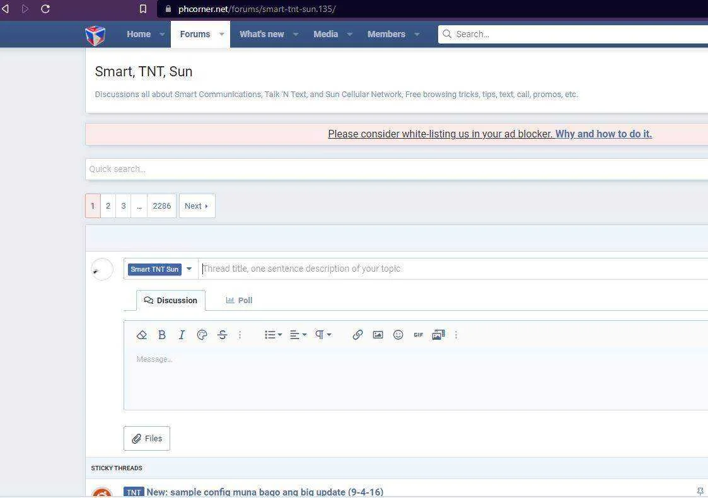Open the PHCorner cube logo
Viewport: 708px width, 498px height.
95,35
